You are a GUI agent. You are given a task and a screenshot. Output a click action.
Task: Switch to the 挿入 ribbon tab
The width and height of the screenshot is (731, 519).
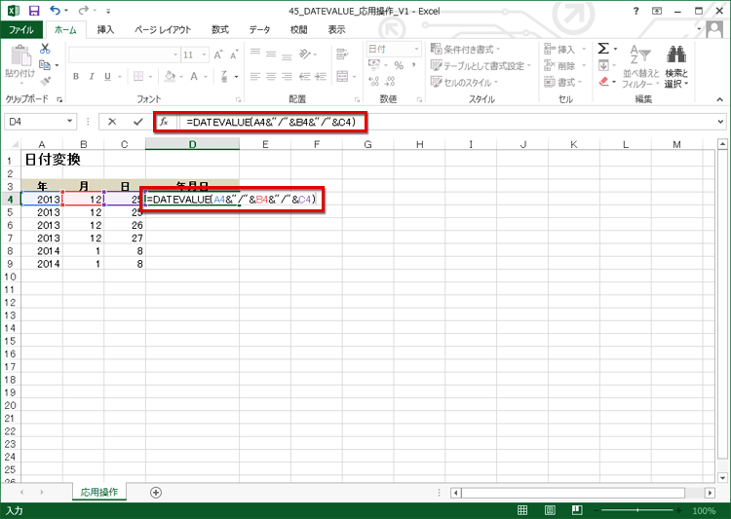[105, 30]
